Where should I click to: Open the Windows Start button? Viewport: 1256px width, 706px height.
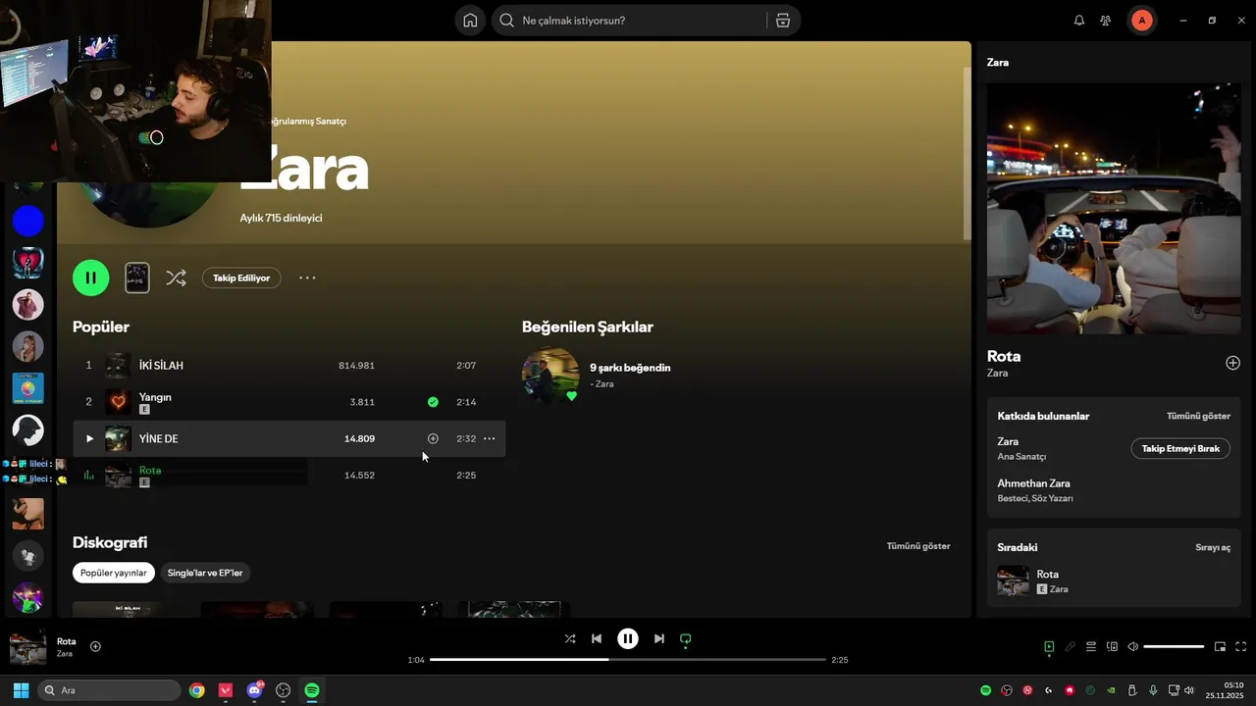click(21, 690)
